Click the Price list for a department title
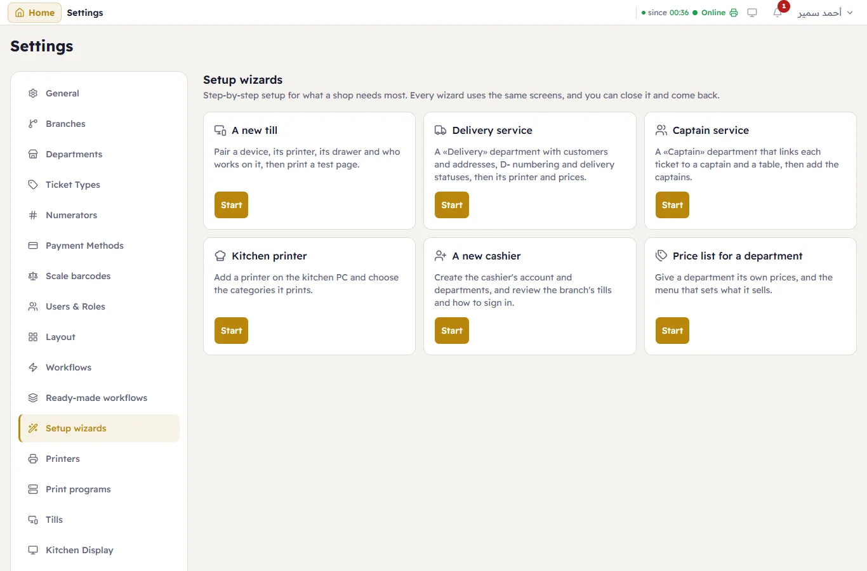This screenshot has height=571, width=867. tap(738, 256)
